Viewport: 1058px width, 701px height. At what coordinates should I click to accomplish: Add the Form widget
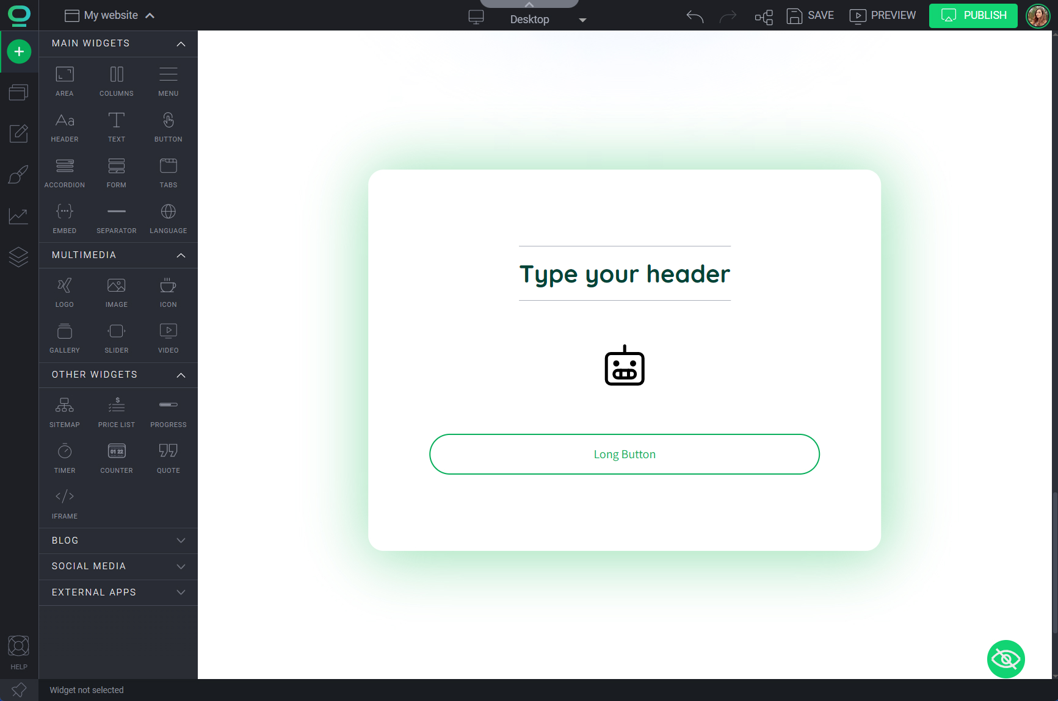point(117,173)
